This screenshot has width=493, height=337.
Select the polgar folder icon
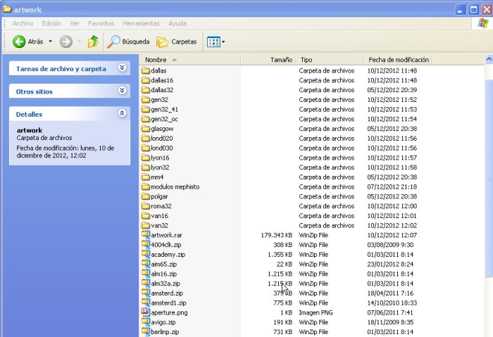tap(146, 196)
